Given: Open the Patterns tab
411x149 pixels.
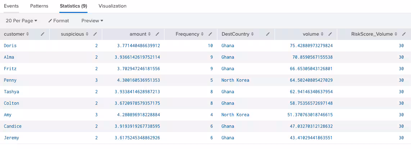Looking at the screenshot, I should coord(39,6).
